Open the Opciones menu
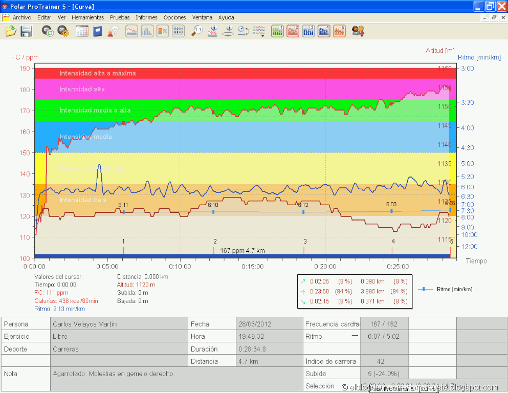This screenshot has width=508, height=393. click(174, 17)
